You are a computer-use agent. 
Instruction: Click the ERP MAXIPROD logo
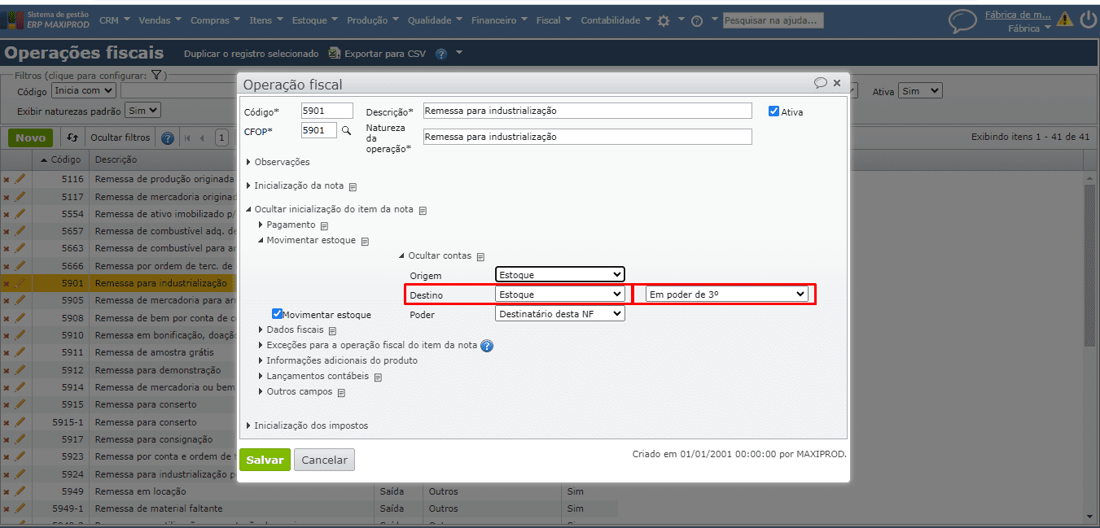[x=47, y=20]
